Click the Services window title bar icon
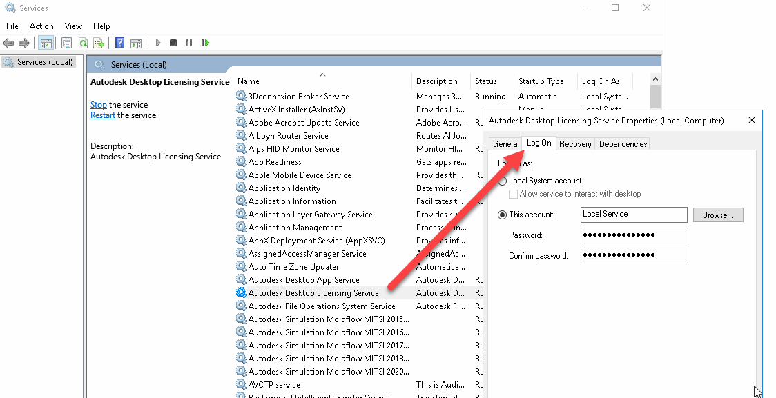This screenshot has width=776, height=398. pyautogui.click(x=10, y=8)
